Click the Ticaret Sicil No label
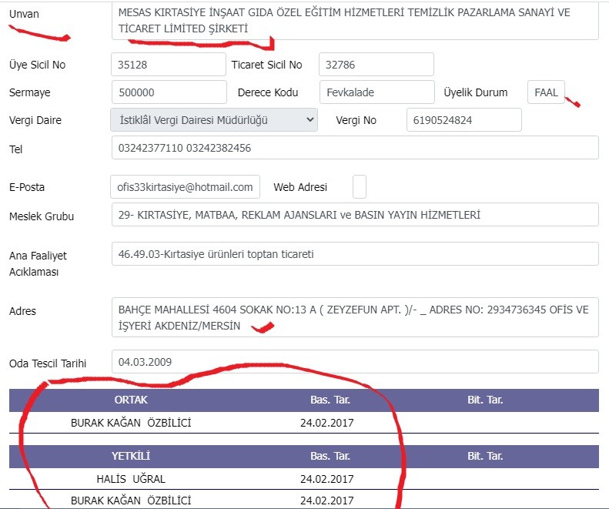Viewport: 609px width, 509px height. click(267, 65)
